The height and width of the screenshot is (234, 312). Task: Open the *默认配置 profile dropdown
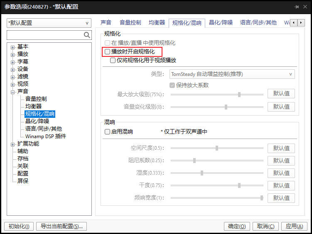(x=49, y=23)
